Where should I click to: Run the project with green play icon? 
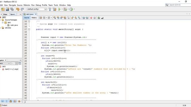(x=59, y=9)
